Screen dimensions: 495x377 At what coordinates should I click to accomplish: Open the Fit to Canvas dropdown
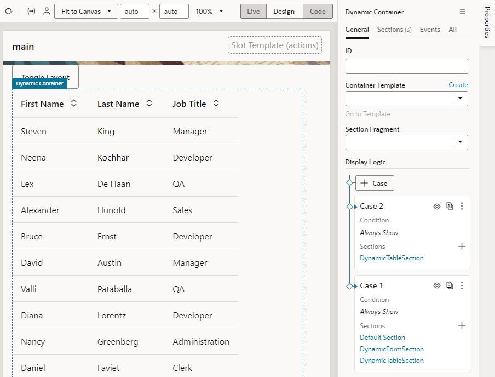click(86, 12)
